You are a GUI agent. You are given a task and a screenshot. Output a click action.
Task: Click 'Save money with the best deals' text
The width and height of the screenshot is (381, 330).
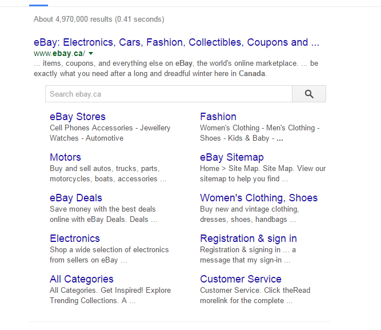point(103,209)
